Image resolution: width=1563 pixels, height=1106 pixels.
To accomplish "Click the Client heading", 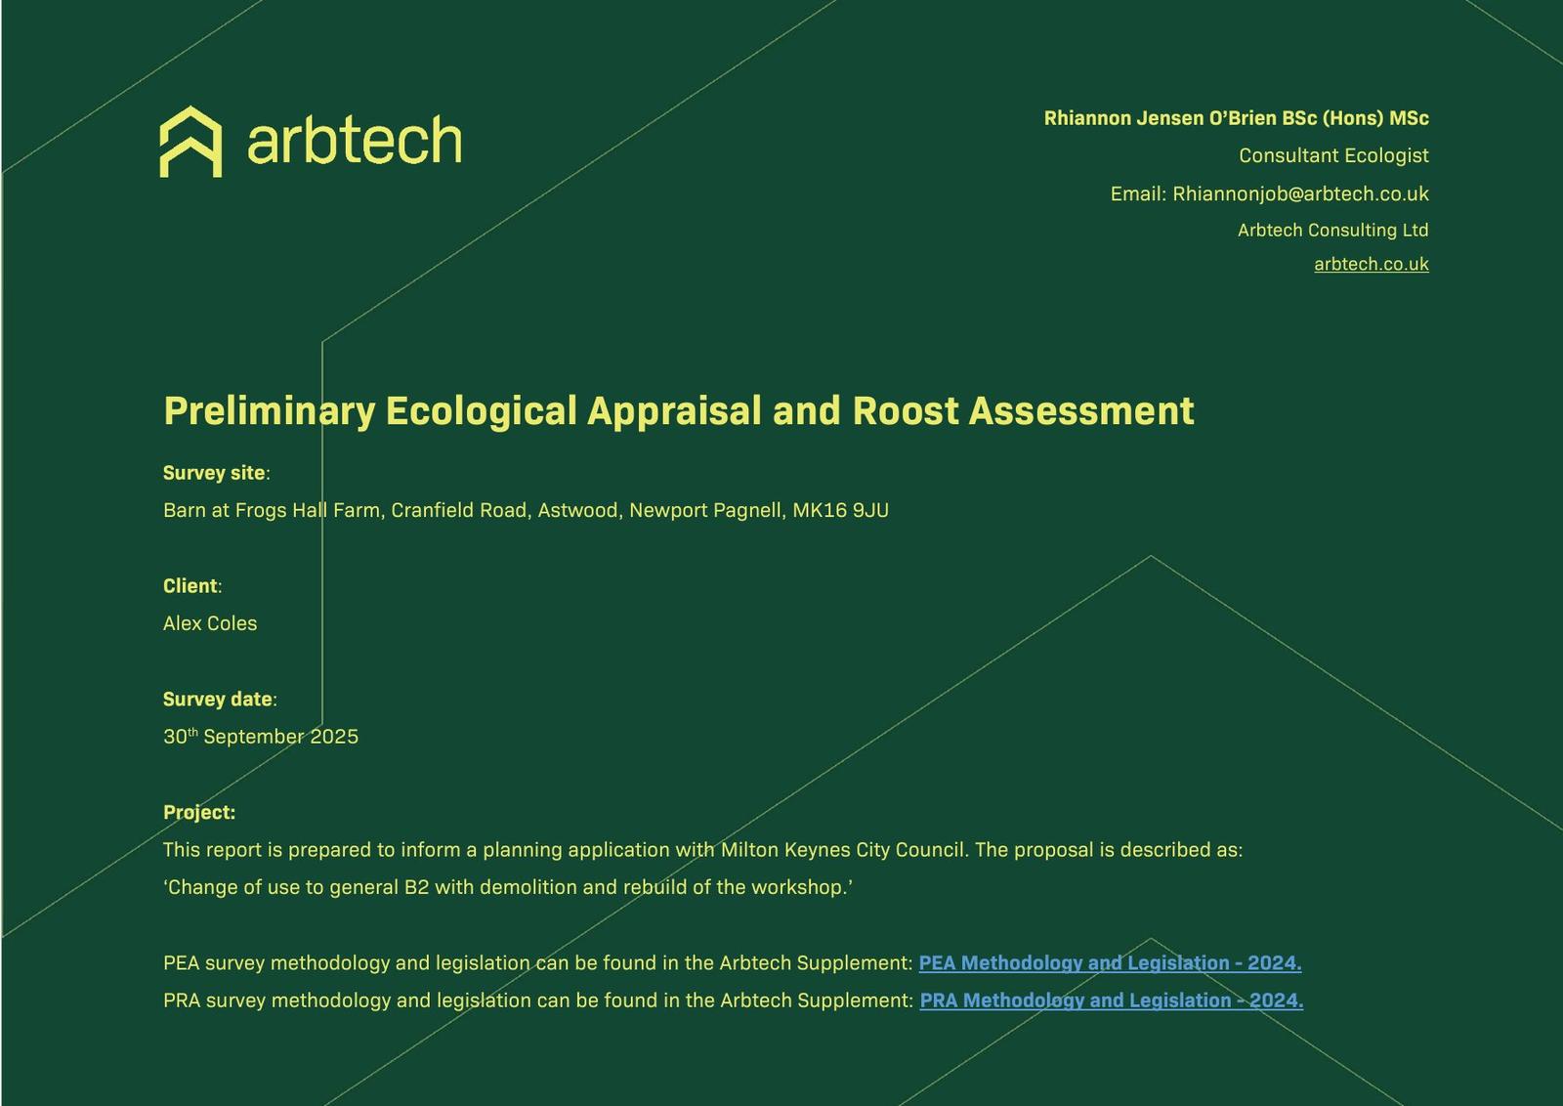I will click(191, 586).
